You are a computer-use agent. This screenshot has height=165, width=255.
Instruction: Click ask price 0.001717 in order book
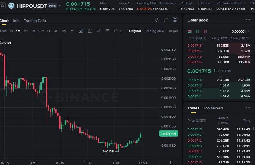point(195,51)
